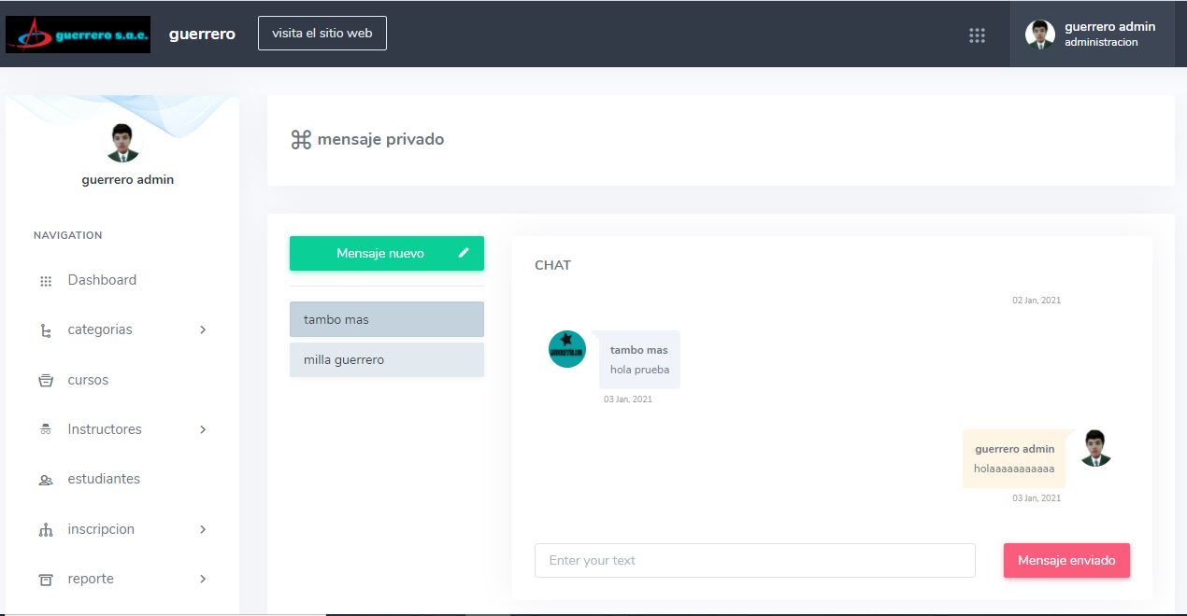Expand the reporte submenu chevron
Image resolution: width=1187 pixels, height=616 pixels.
point(203,579)
